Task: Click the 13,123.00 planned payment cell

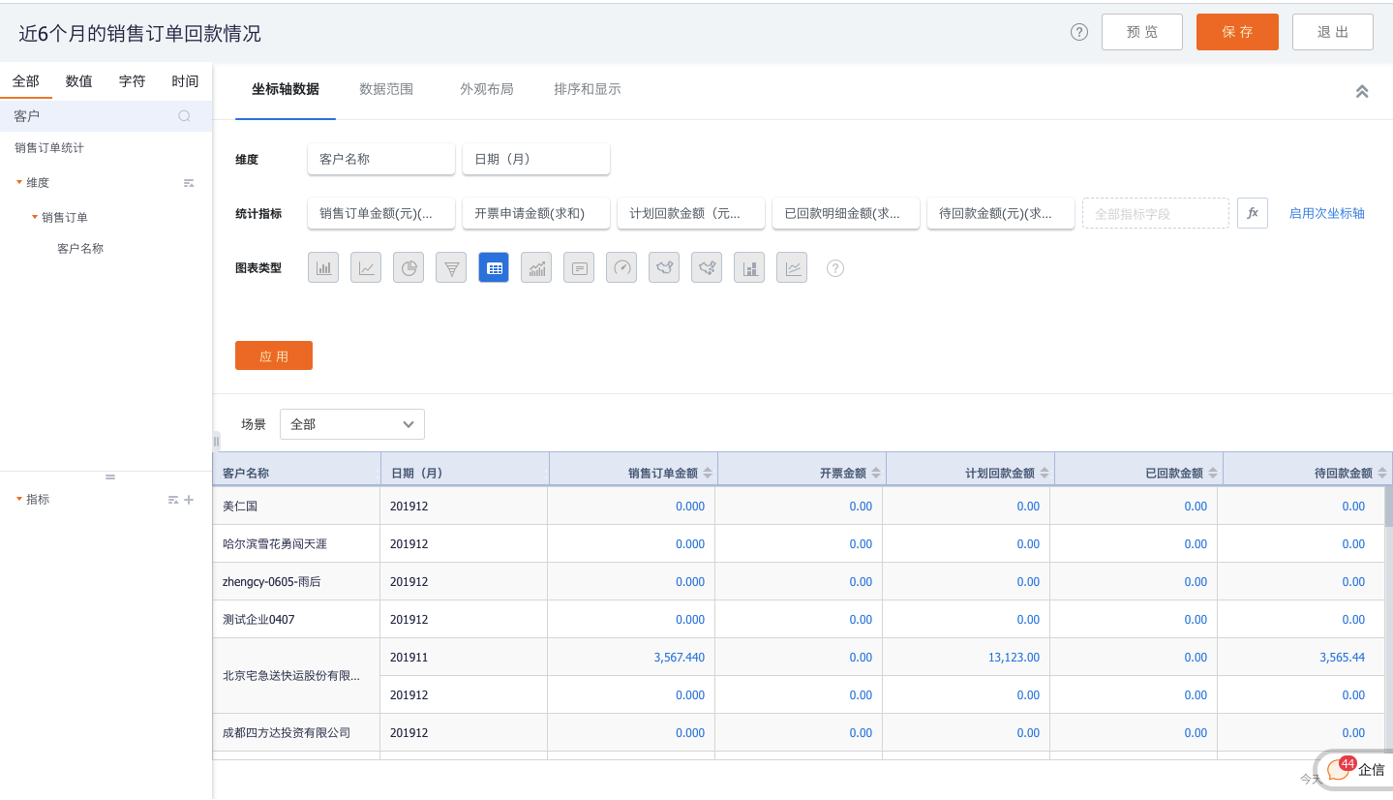Action: click(966, 658)
